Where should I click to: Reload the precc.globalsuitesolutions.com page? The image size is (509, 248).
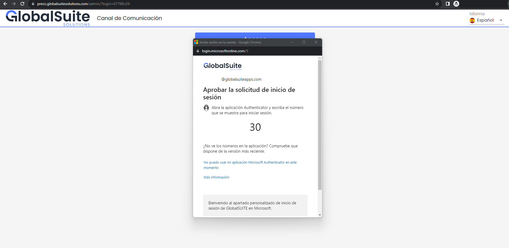click(x=22, y=4)
